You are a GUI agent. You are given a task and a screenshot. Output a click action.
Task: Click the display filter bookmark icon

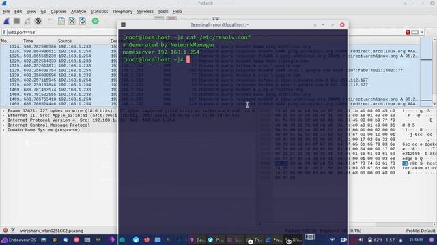coord(4,33)
